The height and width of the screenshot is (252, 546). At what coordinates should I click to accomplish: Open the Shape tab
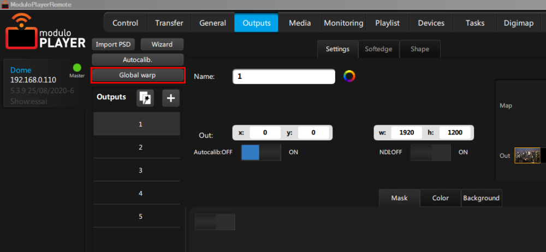click(x=419, y=49)
